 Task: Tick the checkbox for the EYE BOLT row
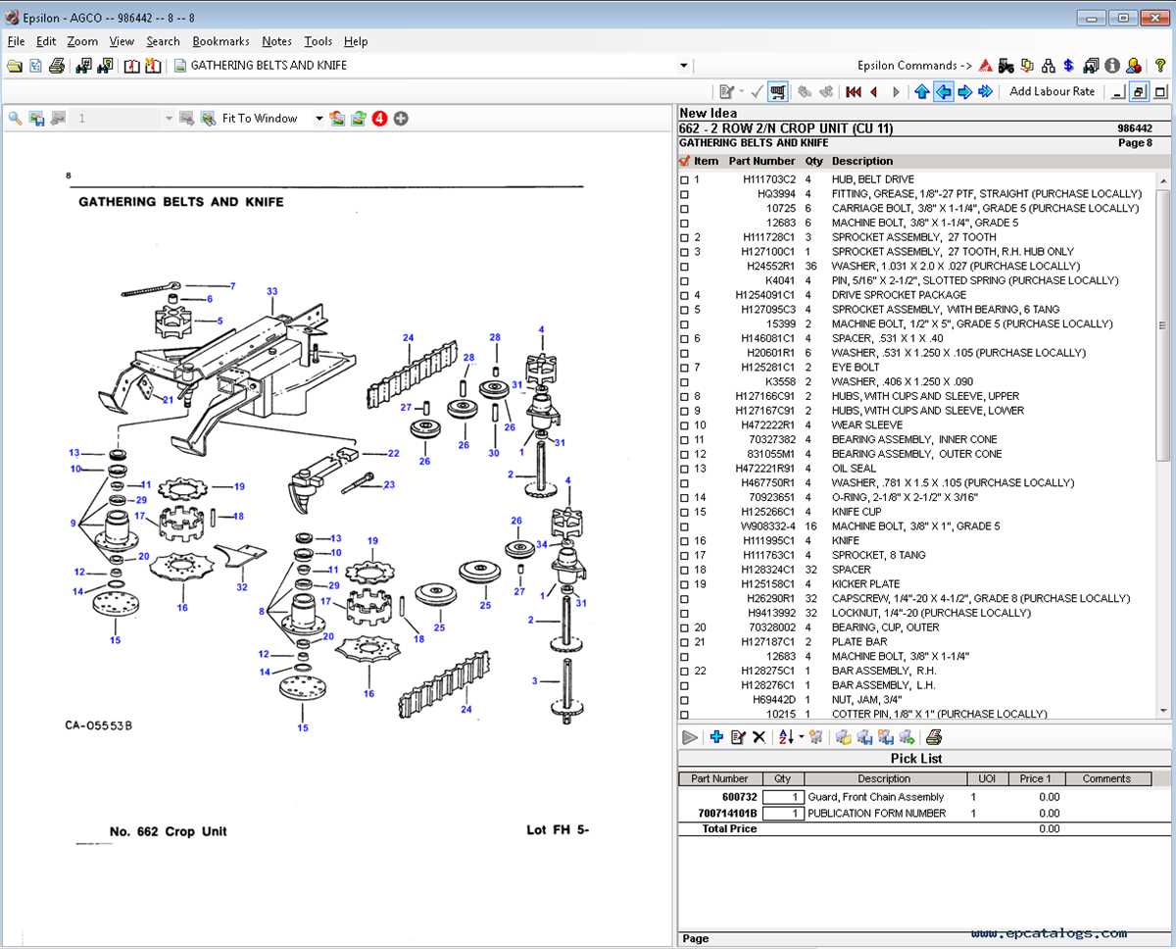click(685, 368)
